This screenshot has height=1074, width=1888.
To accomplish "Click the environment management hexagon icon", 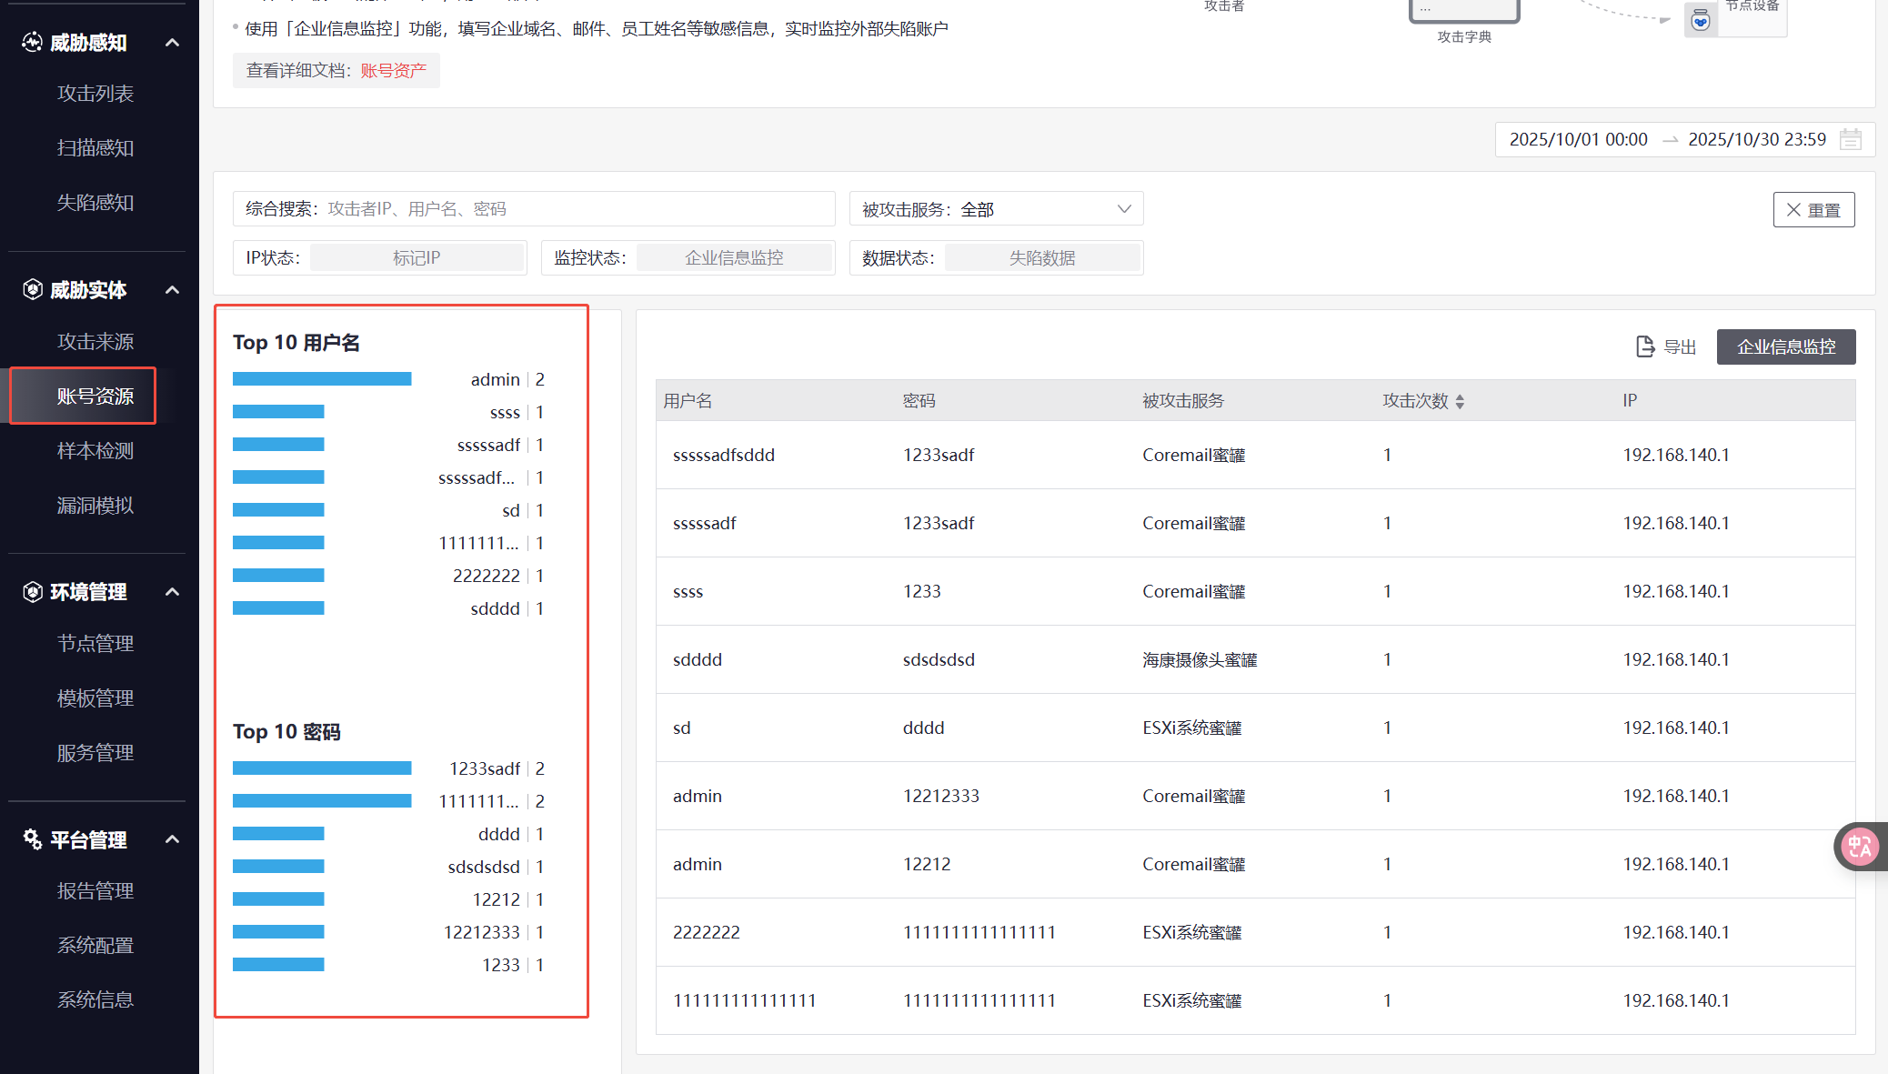I will tap(32, 592).
